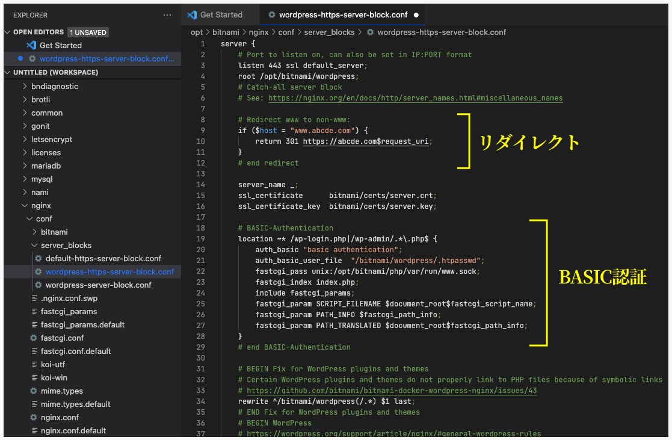Click 'bitnami' in the breadcrumb
Image resolution: width=672 pixels, height=440 pixels.
pos(226,32)
